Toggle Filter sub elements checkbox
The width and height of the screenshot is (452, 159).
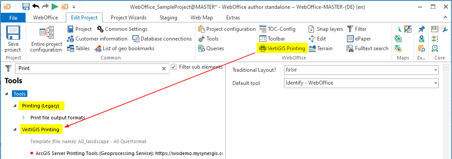(173, 67)
